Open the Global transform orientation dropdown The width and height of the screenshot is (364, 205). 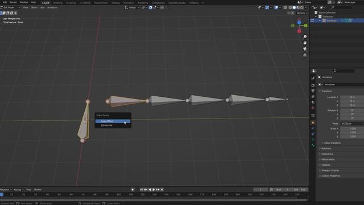[133, 7]
